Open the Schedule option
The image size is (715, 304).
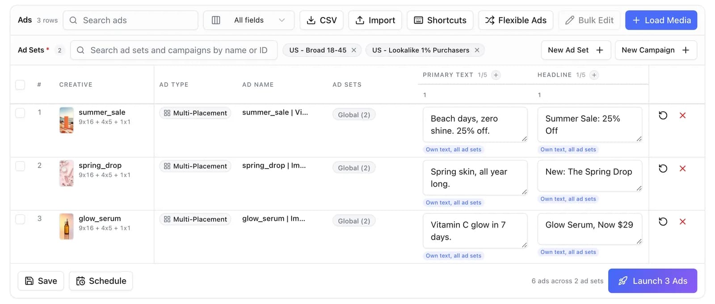tap(101, 281)
